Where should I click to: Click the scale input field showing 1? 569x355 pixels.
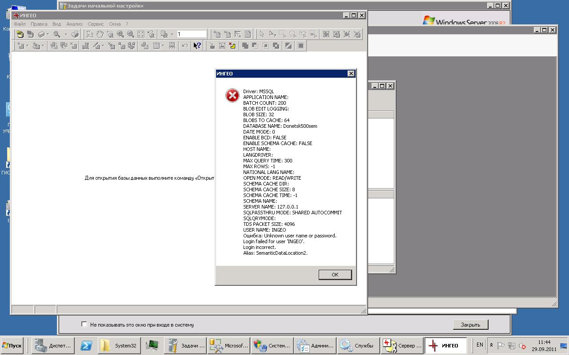pyautogui.click(x=192, y=34)
